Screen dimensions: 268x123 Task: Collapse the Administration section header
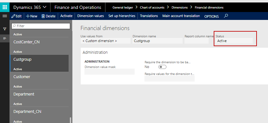[95, 52]
